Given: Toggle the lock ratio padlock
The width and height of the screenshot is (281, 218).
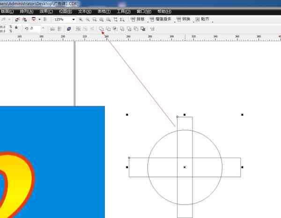Looking at the screenshot, I should coord(16,28).
